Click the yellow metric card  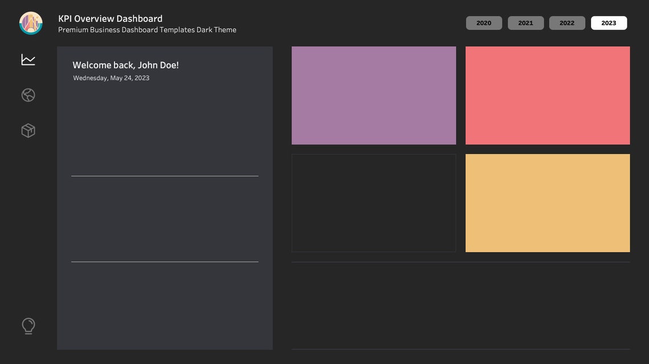[x=548, y=202]
